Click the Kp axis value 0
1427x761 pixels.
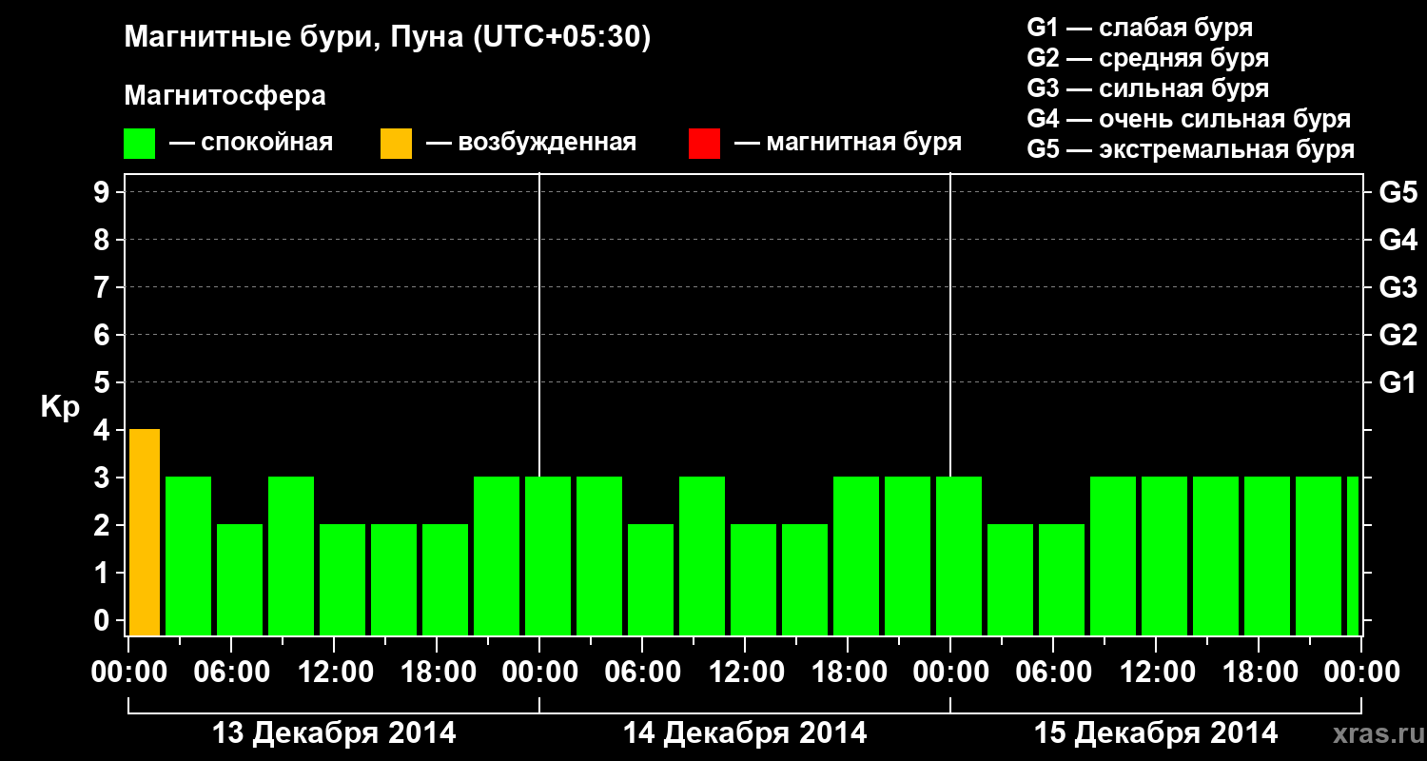104,620
